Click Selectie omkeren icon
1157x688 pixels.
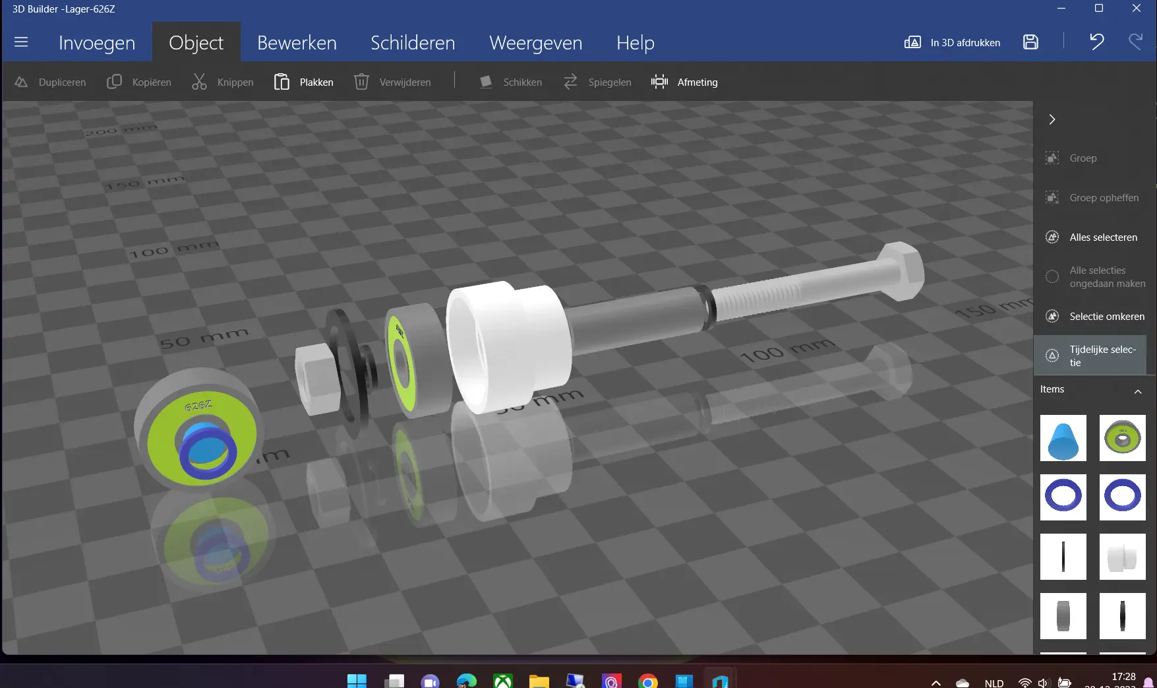1052,317
